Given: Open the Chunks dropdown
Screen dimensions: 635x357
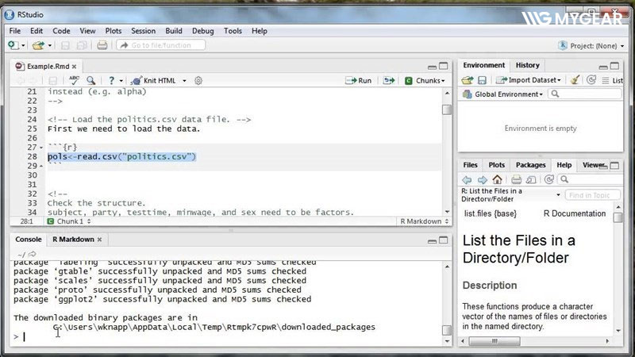Looking at the screenshot, I should tap(425, 81).
